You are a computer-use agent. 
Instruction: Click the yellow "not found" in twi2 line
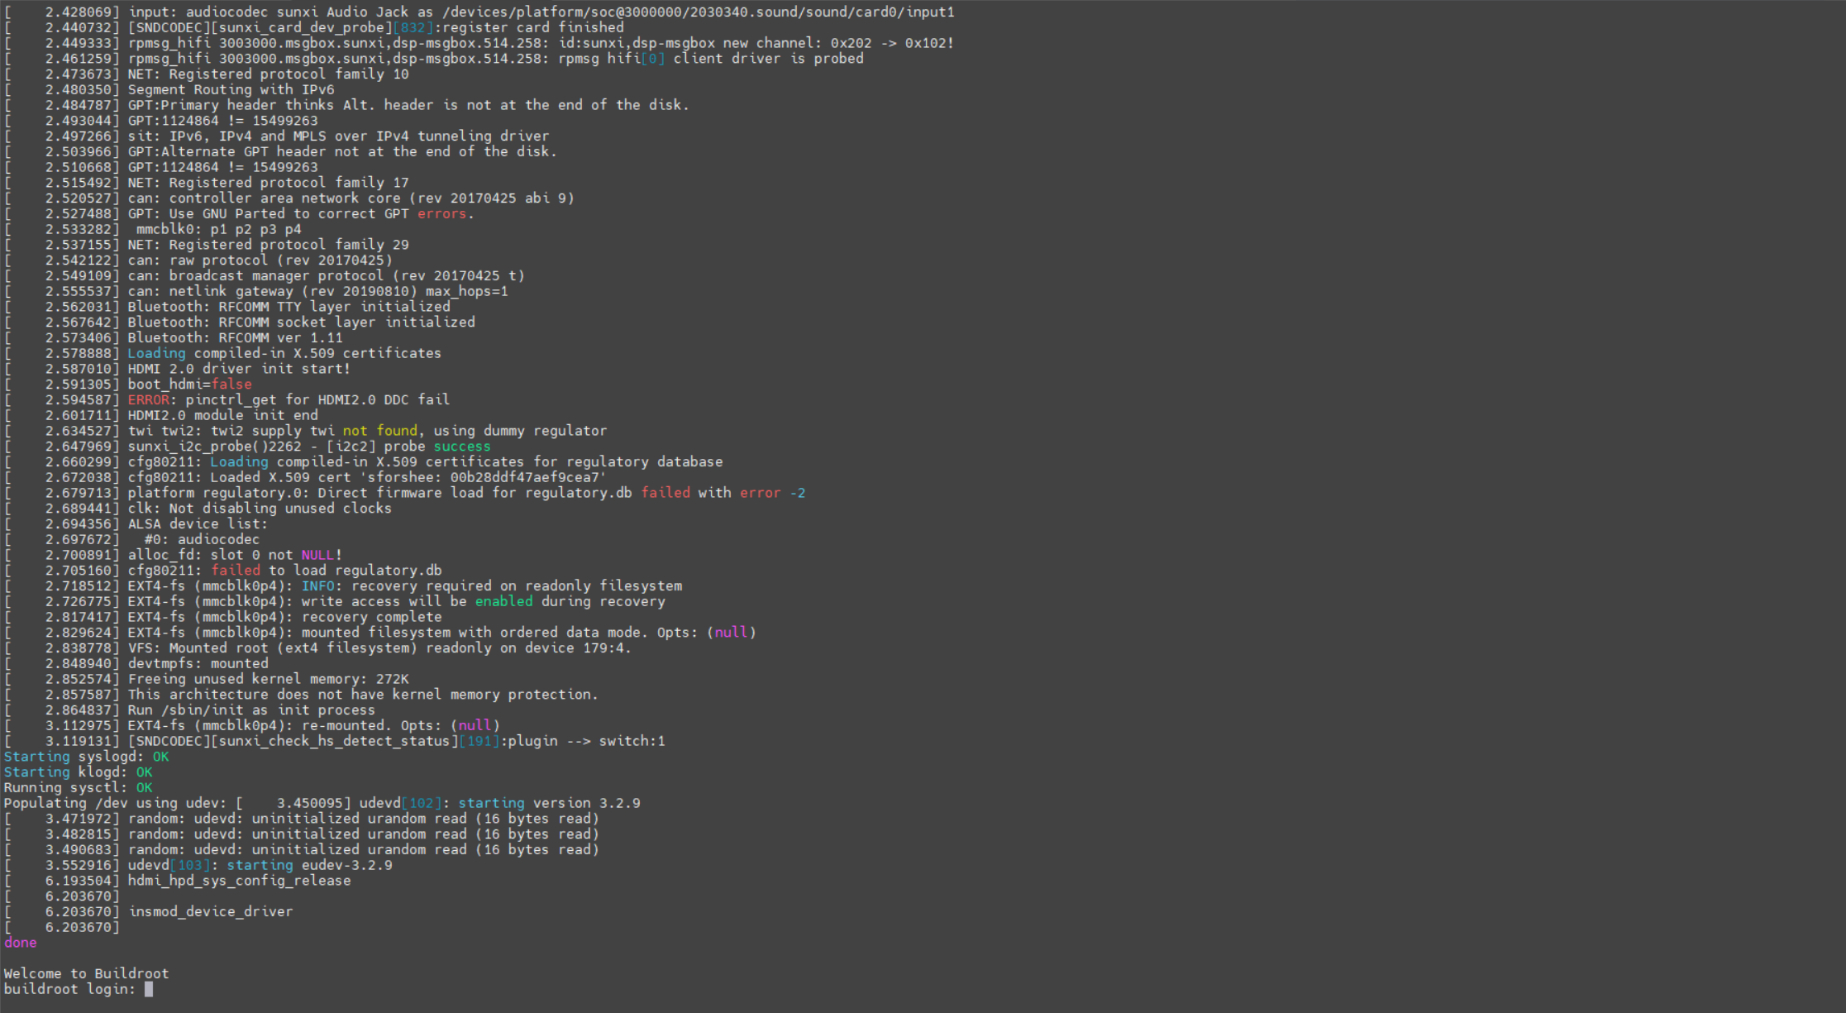click(x=379, y=431)
